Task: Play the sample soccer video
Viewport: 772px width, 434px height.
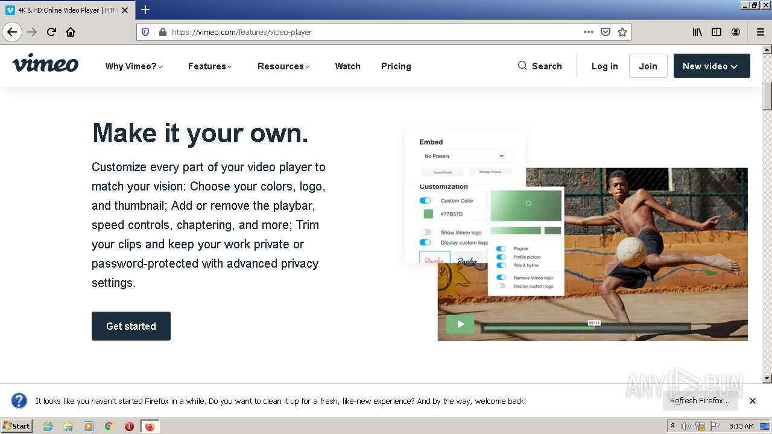Action: [460, 324]
